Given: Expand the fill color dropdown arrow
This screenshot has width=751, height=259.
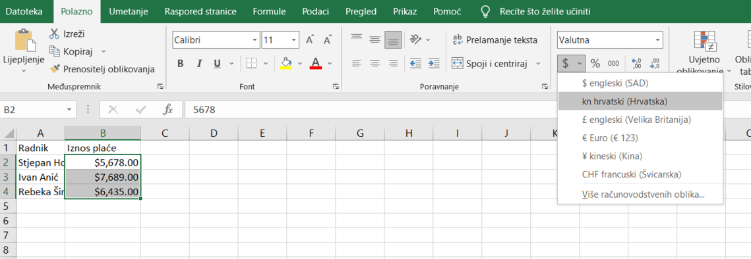Looking at the screenshot, I should tap(300, 64).
